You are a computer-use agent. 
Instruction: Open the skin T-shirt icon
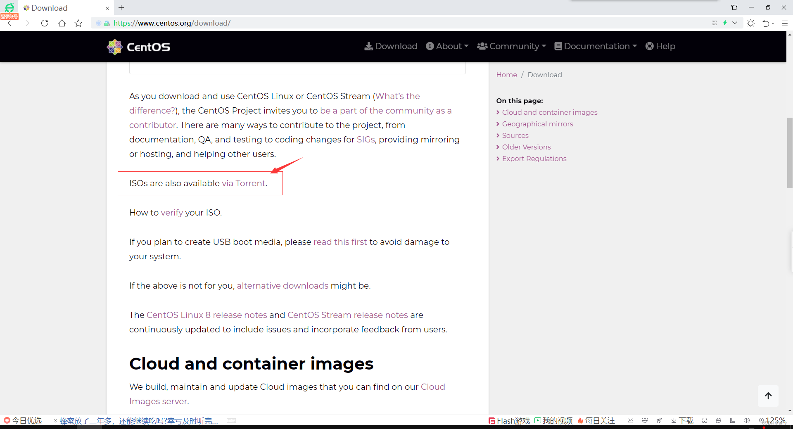click(734, 7)
